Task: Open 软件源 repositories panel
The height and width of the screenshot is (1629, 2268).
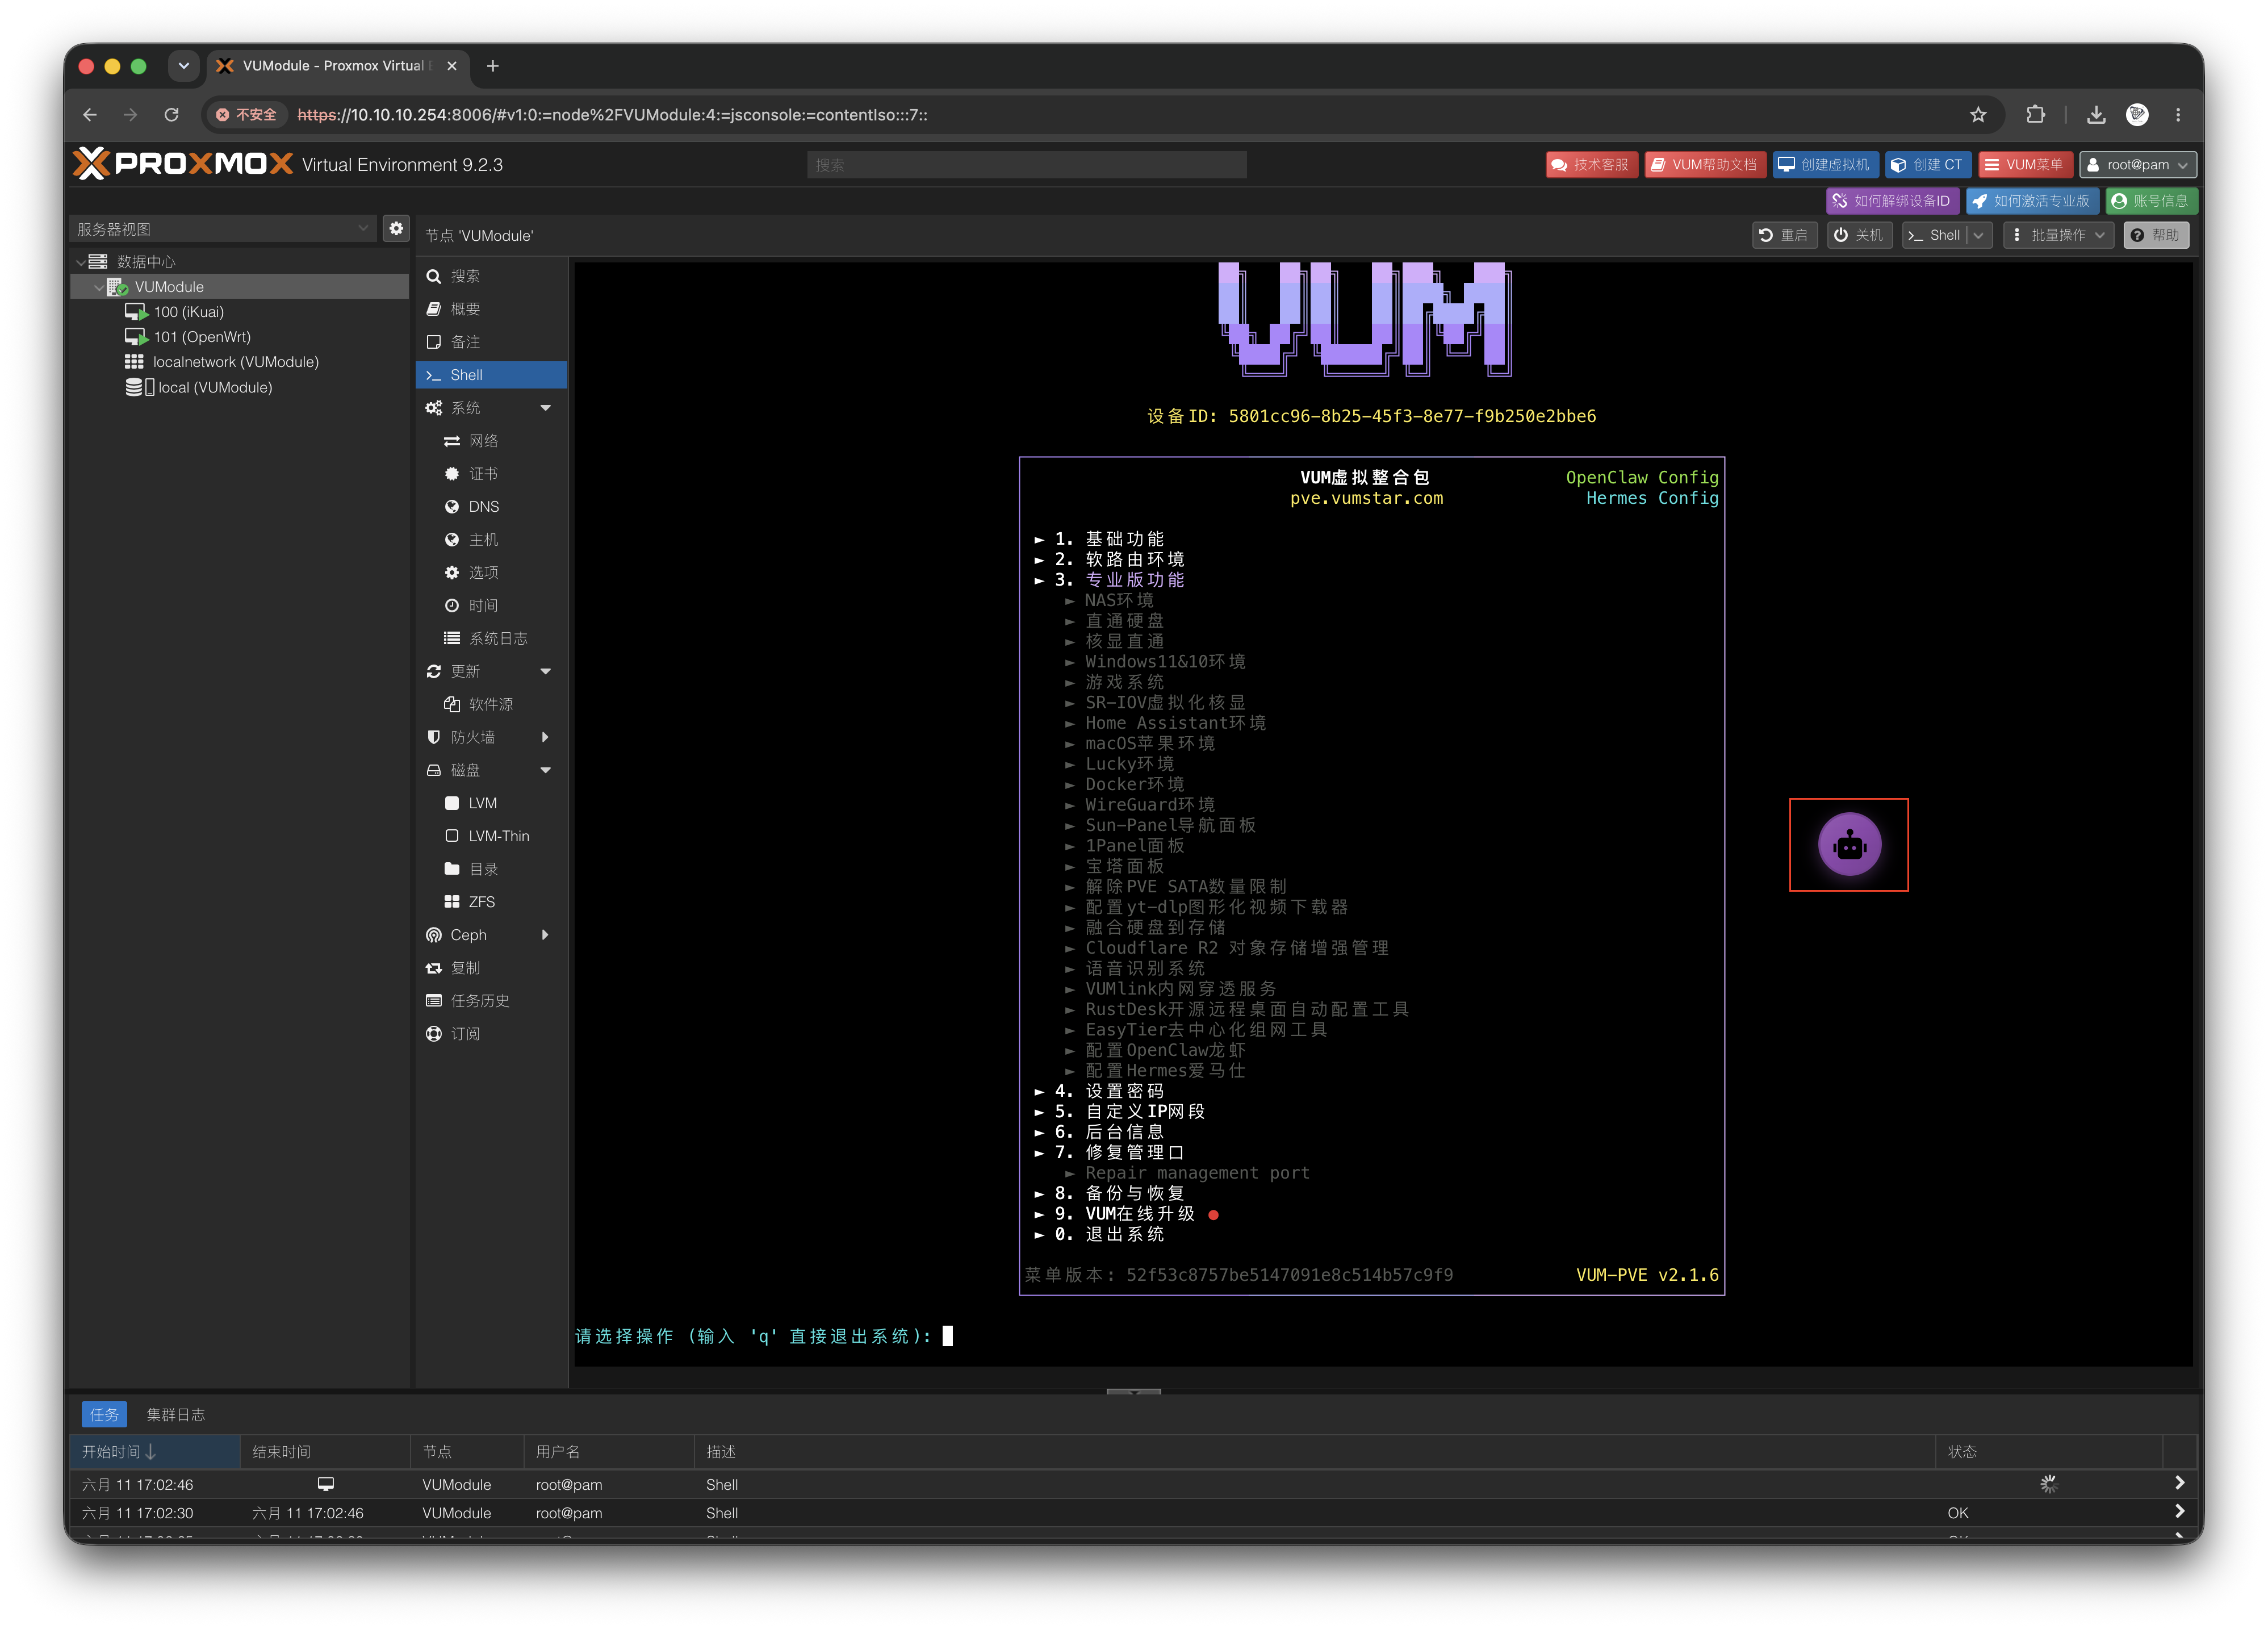Action: [491, 704]
